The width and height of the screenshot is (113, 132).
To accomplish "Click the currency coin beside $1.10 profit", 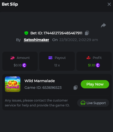I will pos(98,65).
